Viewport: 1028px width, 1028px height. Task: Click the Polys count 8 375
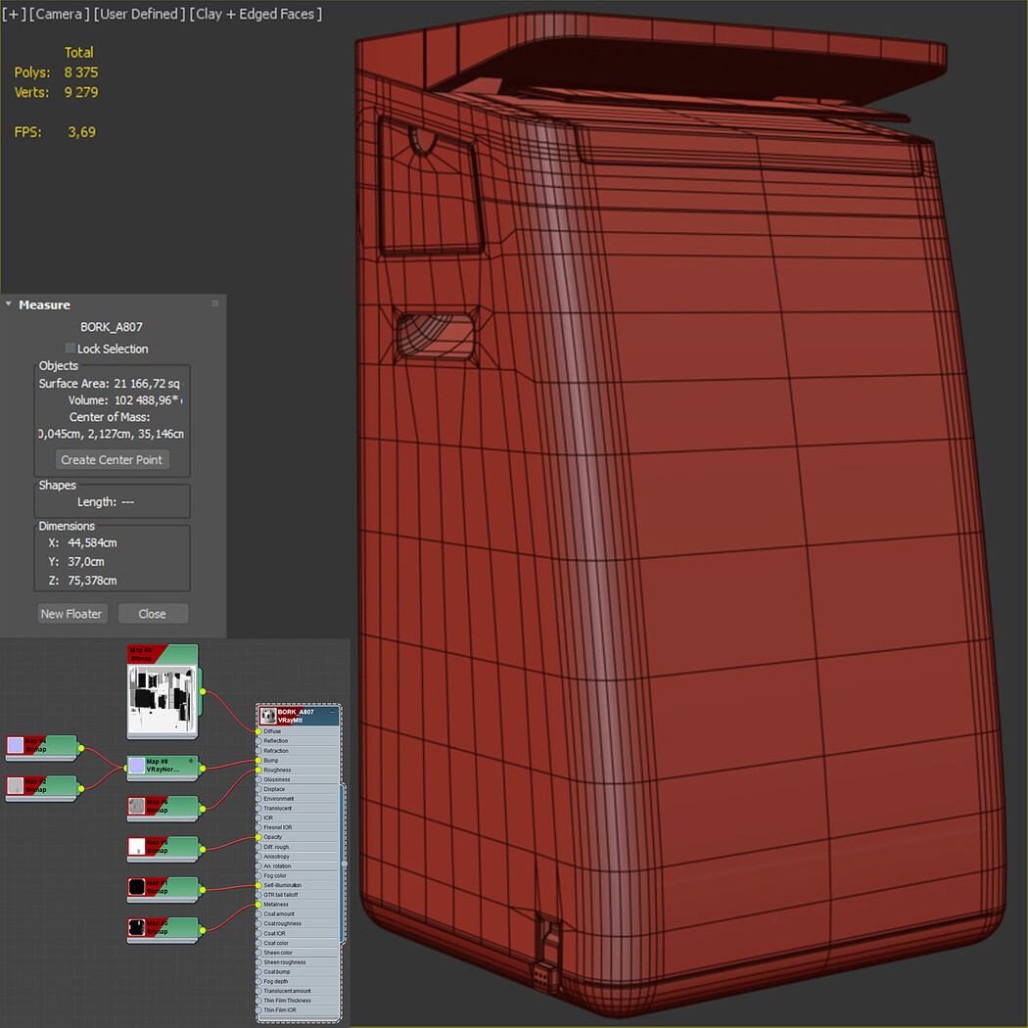(x=81, y=72)
